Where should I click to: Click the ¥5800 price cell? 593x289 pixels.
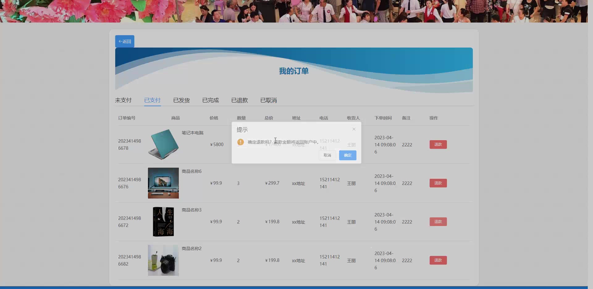[x=217, y=144]
